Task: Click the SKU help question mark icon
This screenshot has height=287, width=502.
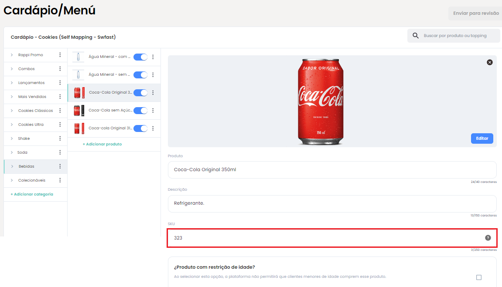Action: pyautogui.click(x=488, y=238)
